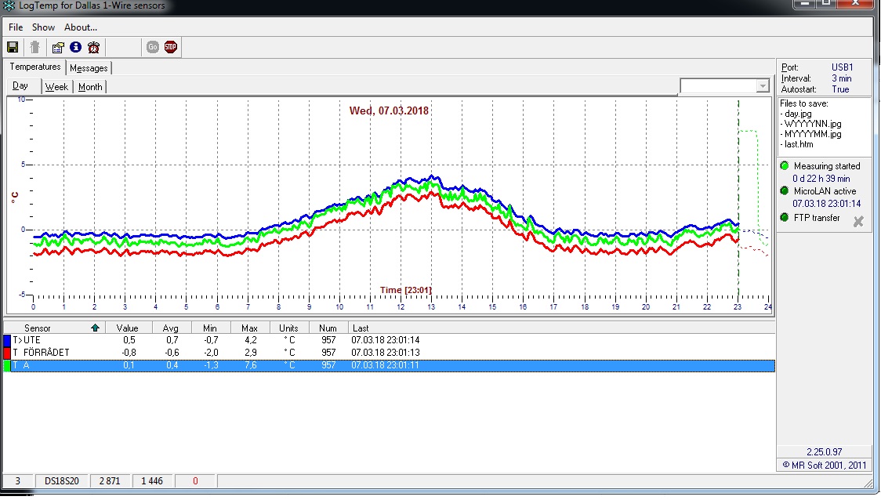The width and height of the screenshot is (881, 500).
Task: Switch to the Messages tab
Action: [89, 68]
